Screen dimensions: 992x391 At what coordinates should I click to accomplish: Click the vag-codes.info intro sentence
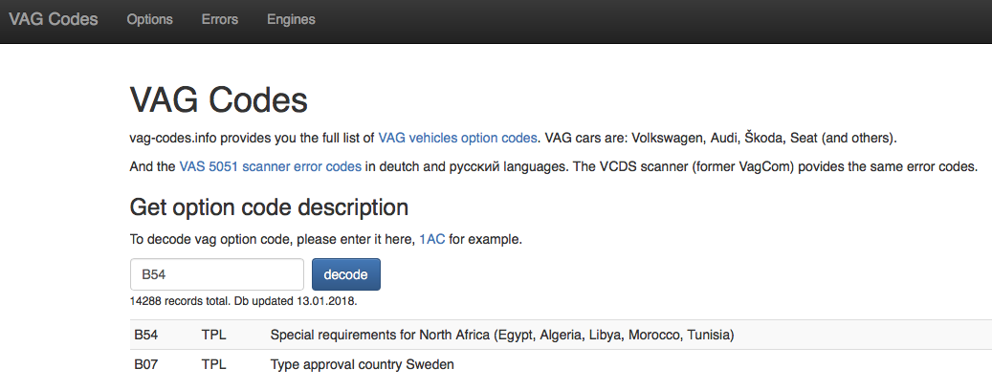coord(253,137)
